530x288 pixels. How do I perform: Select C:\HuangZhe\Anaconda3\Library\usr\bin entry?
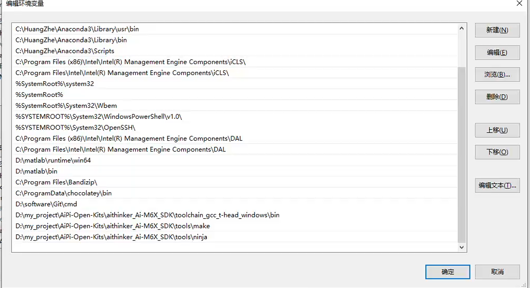(235, 29)
